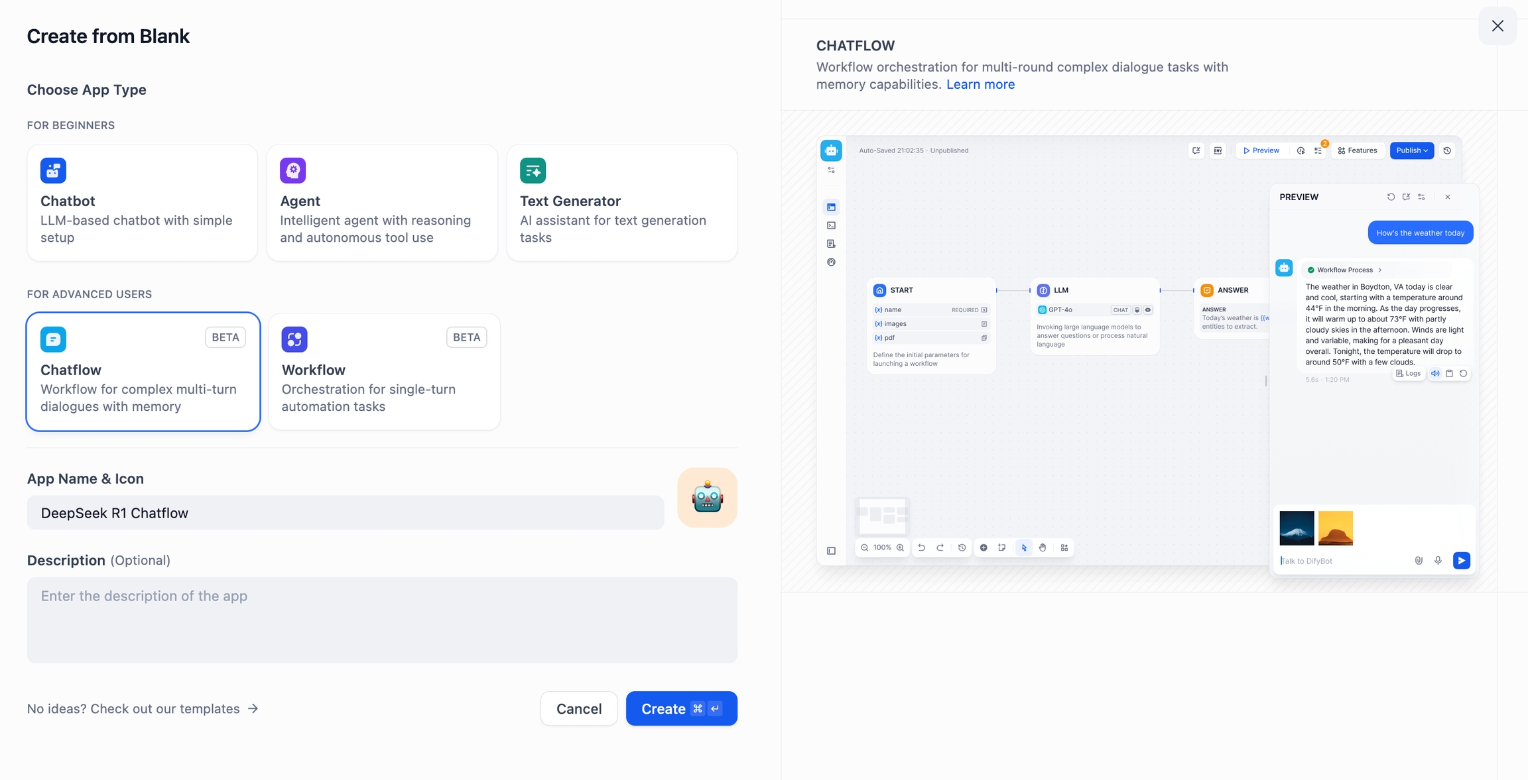Choose the Agent app type card
This screenshot has width=1528, height=780.
coord(382,203)
